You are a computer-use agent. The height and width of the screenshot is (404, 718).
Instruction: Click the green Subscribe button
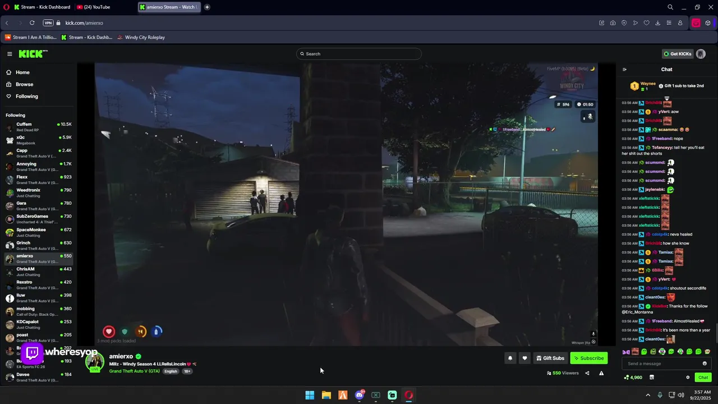click(589, 358)
